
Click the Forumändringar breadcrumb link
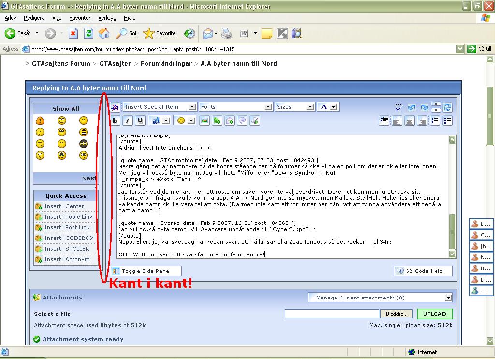166,63
